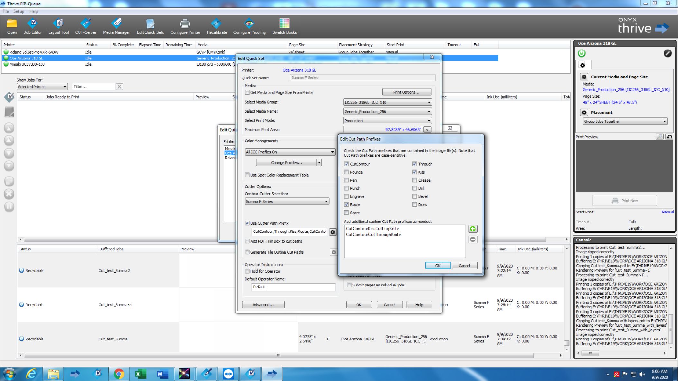This screenshot has height=381, width=678.
Task: Open CUT-Server from toolbar
Action: click(x=86, y=26)
